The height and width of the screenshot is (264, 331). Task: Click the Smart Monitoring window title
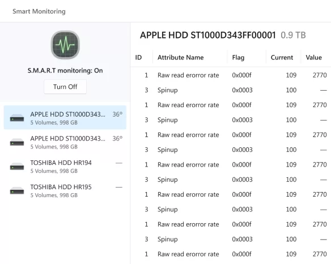click(39, 11)
